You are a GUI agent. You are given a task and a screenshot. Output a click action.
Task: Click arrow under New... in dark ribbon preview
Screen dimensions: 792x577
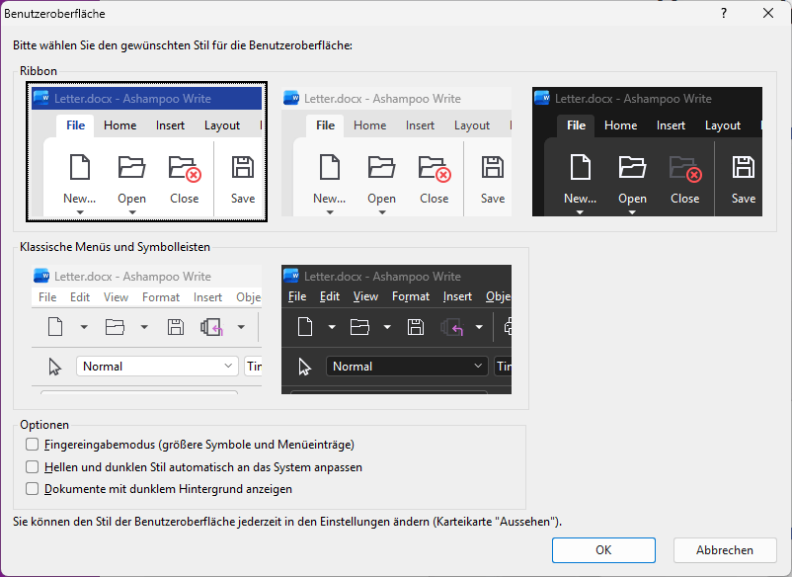(x=580, y=212)
